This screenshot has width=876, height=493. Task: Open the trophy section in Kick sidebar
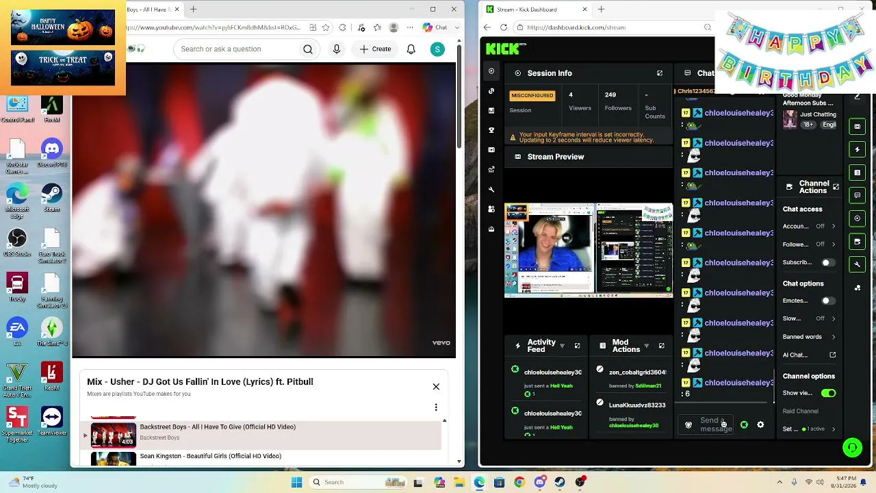tap(491, 130)
